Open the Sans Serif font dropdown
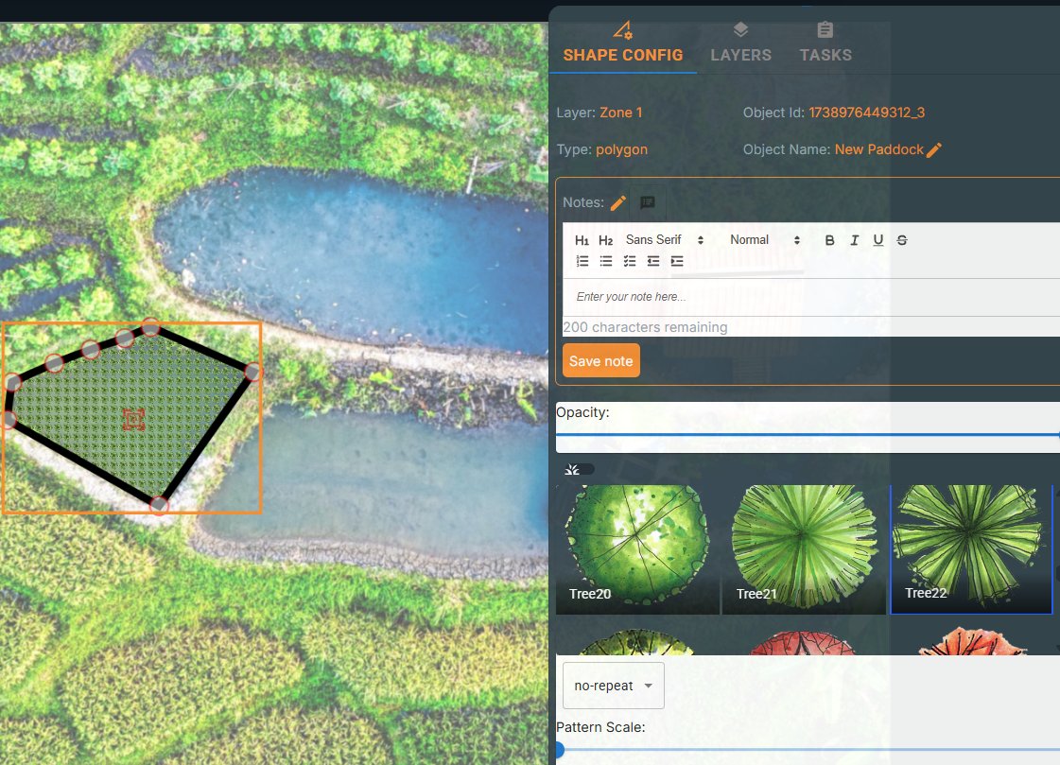1060x765 pixels. [665, 240]
